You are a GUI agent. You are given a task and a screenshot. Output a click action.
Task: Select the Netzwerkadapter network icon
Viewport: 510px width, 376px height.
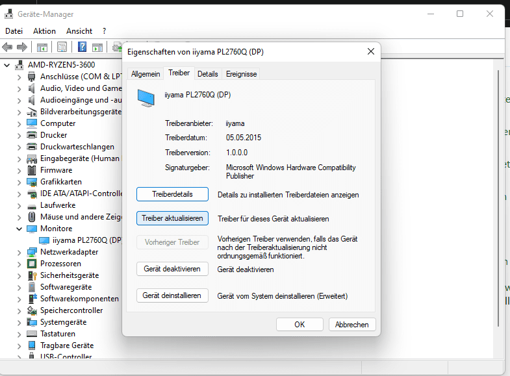[32, 252]
